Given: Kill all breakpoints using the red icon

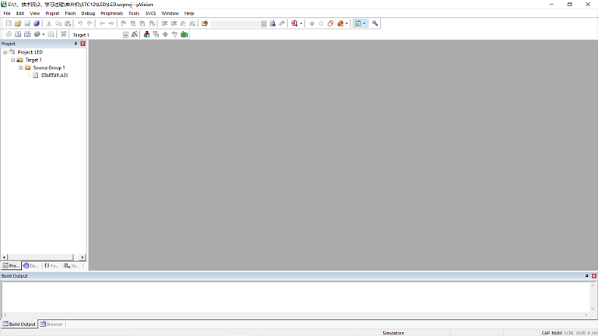Looking at the screenshot, I should click(340, 23).
